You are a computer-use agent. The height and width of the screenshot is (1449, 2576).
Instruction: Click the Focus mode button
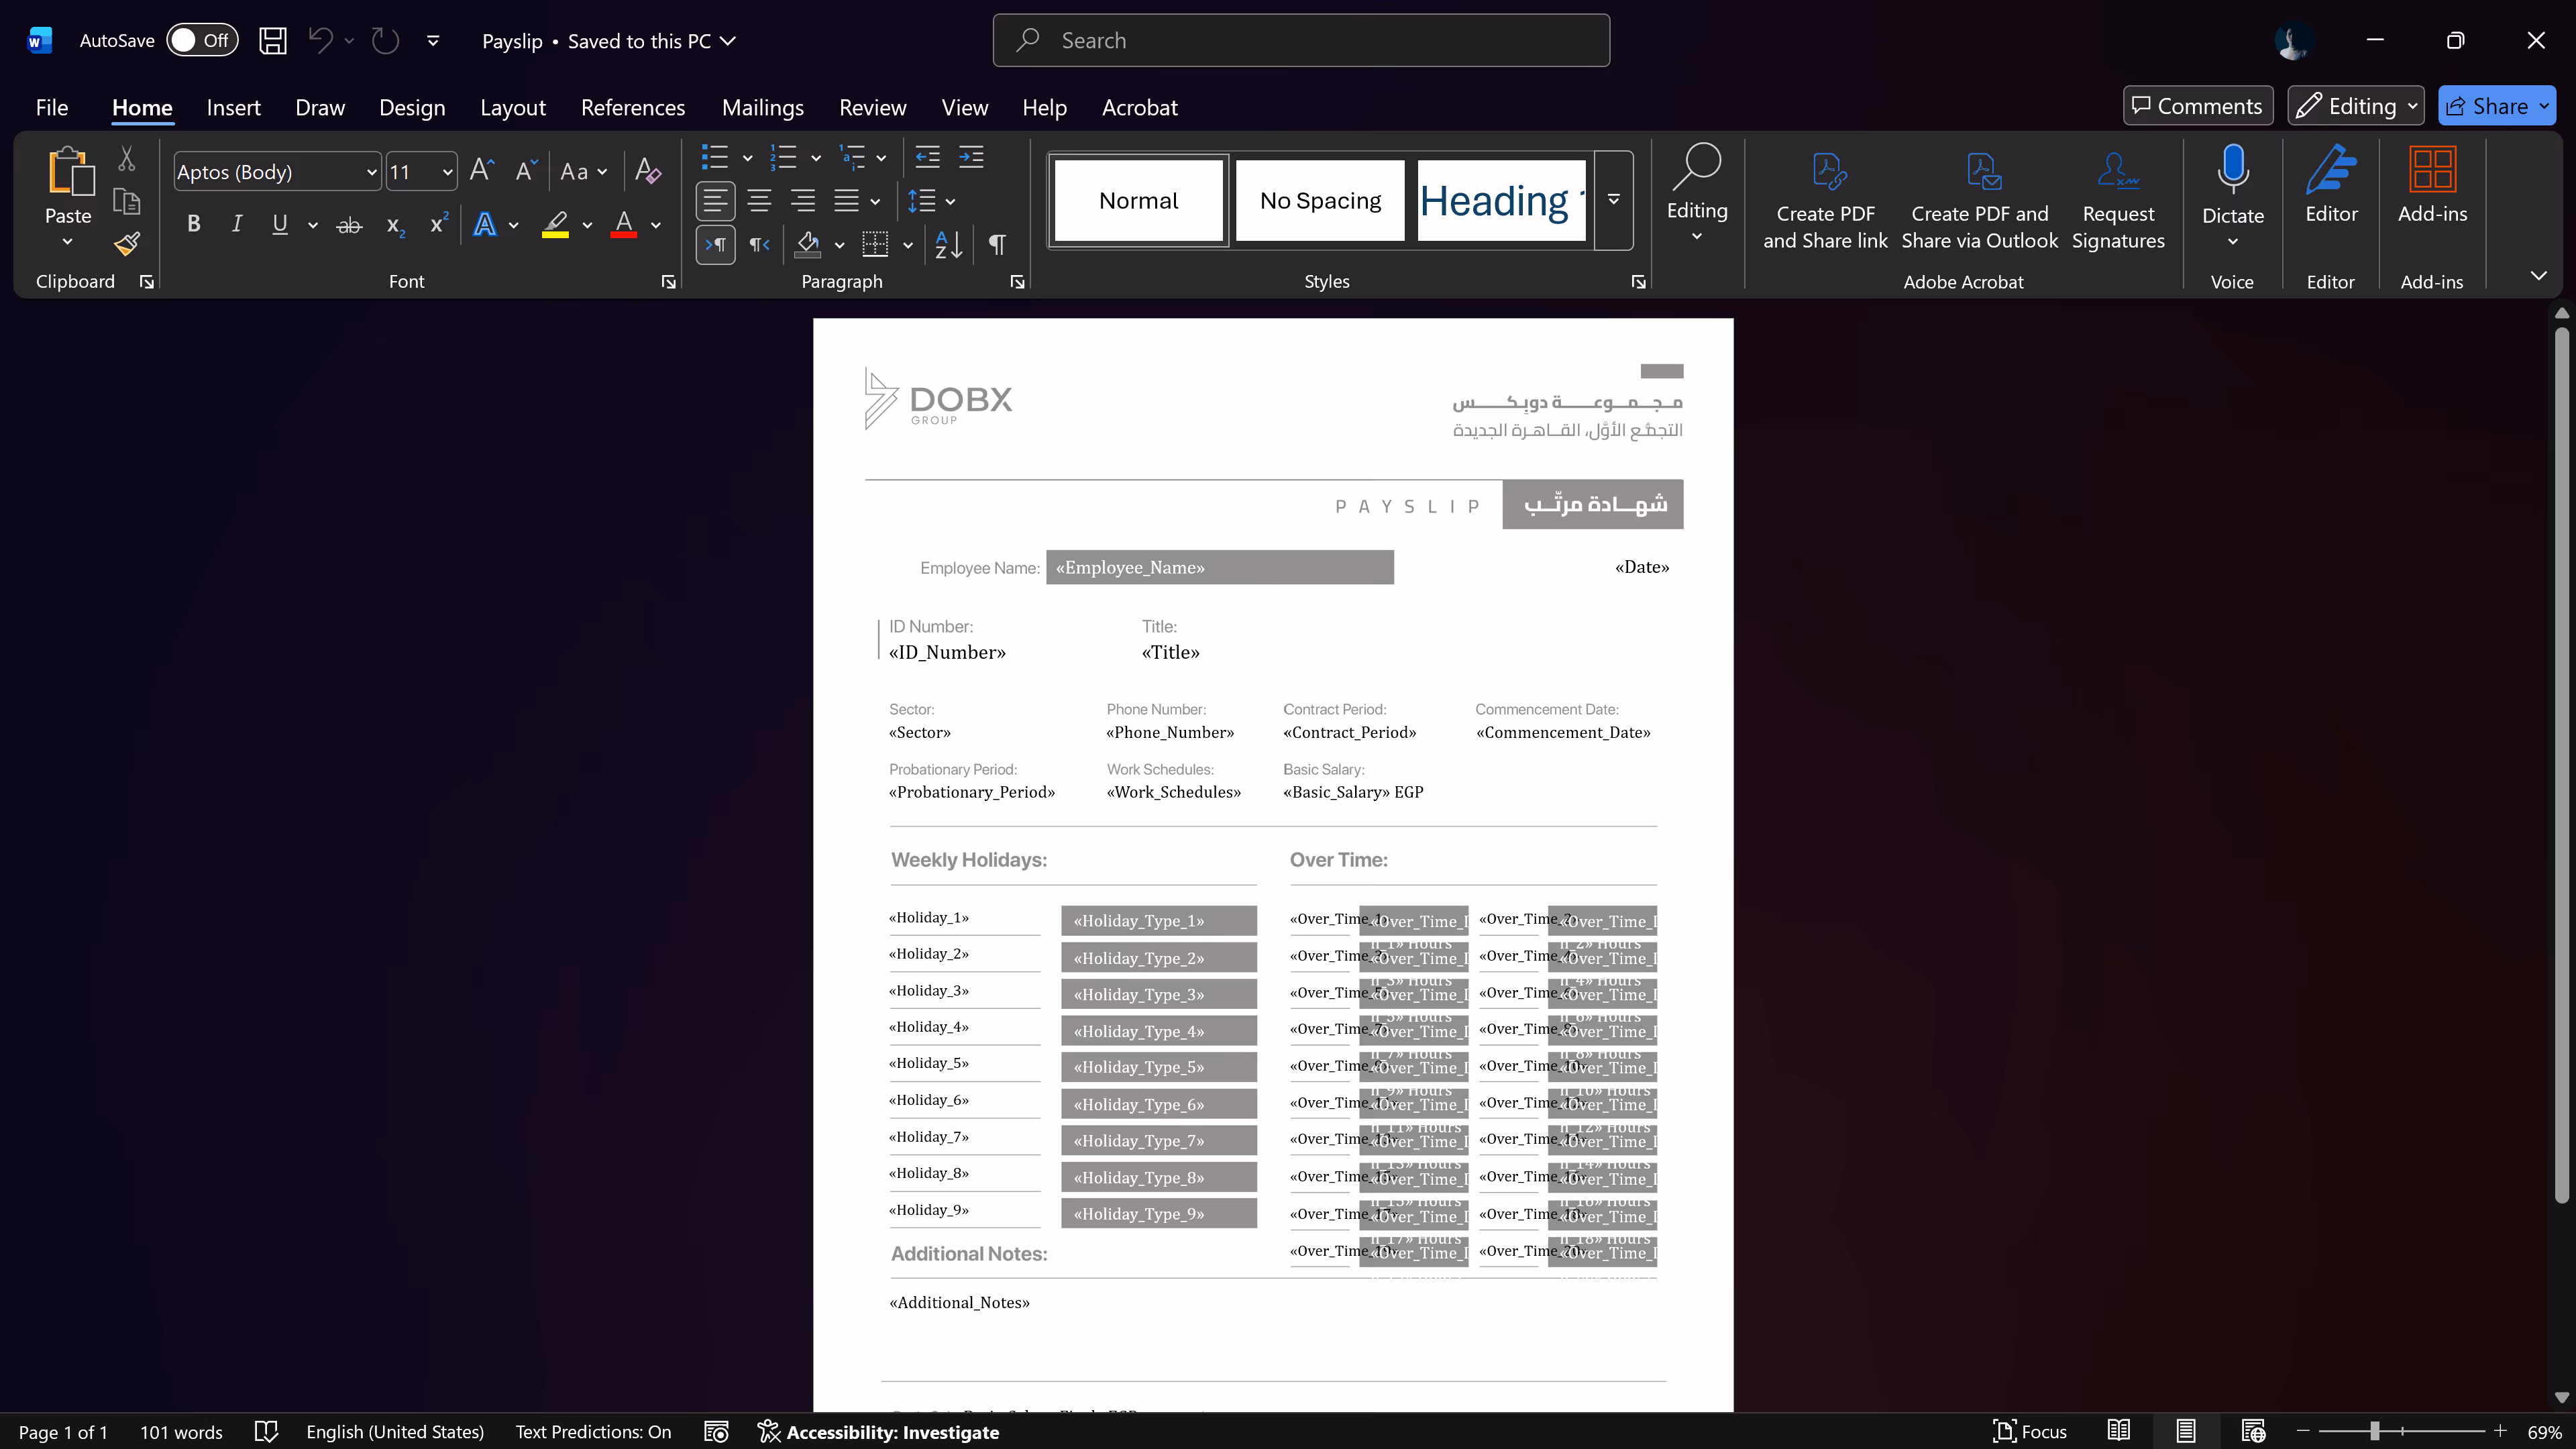pyautogui.click(x=2029, y=1431)
